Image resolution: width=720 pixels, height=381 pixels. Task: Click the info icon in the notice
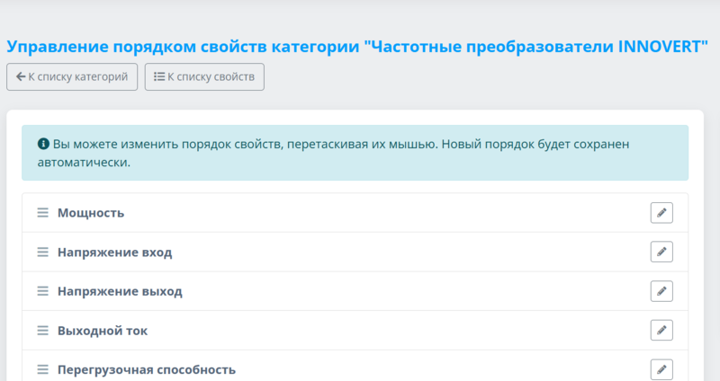coord(43,144)
